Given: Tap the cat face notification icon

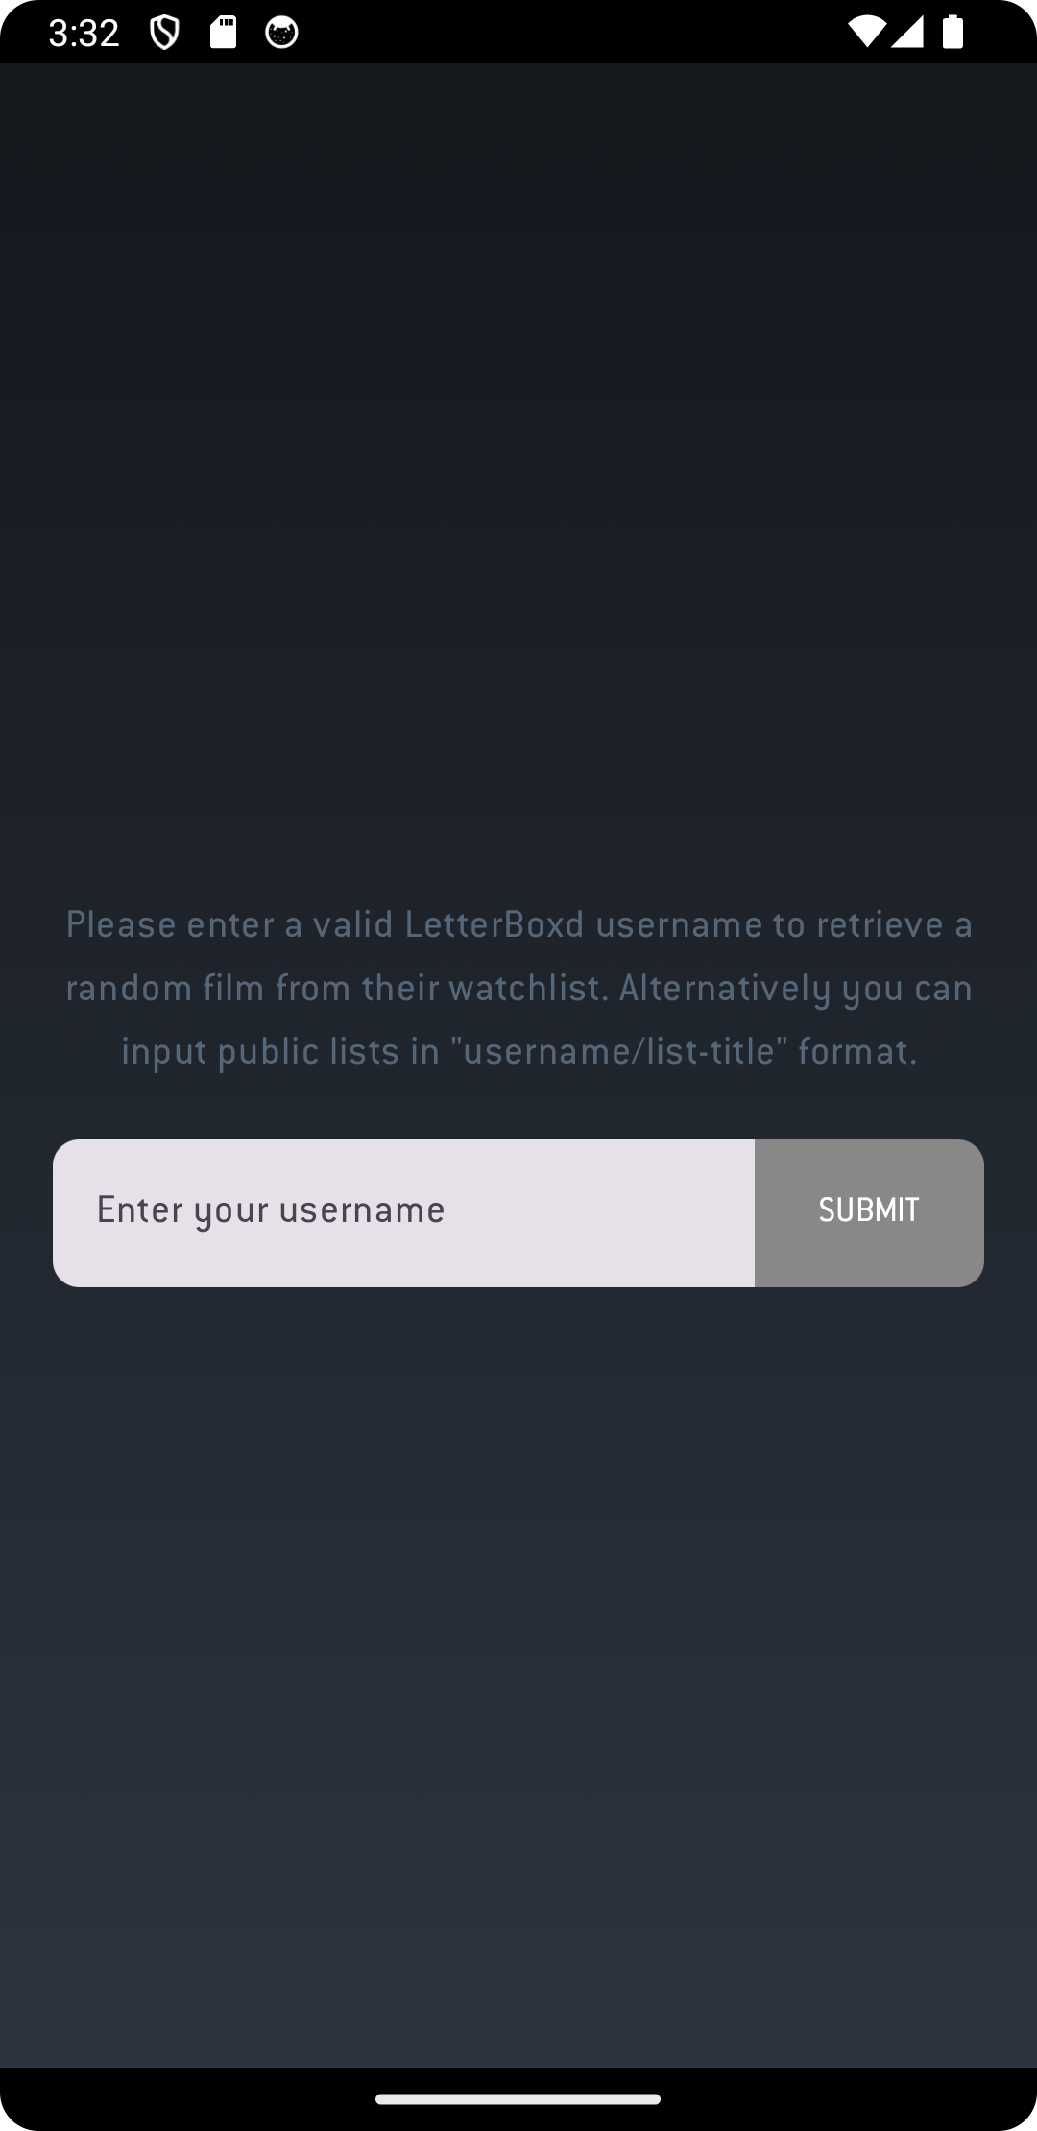Looking at the screenshot, I should [x=281, y=33].
